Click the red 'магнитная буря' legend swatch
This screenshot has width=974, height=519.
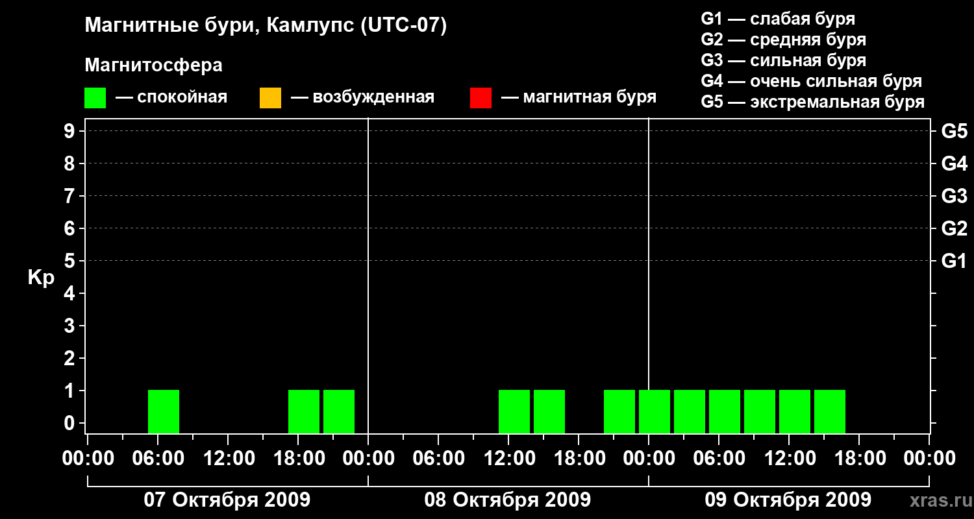pyautogui.click(x=481, y=98)
